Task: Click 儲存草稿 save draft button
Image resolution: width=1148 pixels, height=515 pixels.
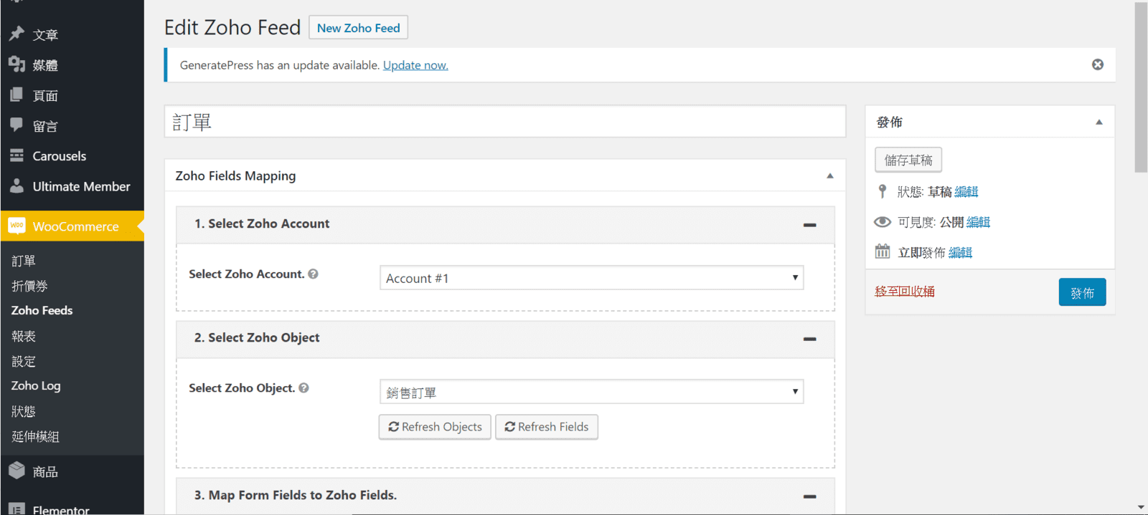Action: 908,160
